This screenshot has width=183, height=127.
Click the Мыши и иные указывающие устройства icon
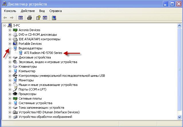(15, 85)
